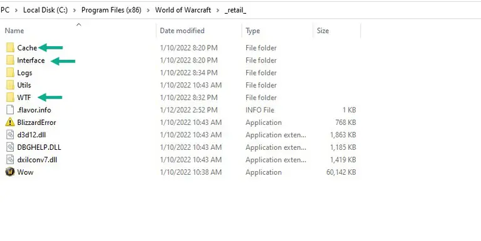Sort by the Type column header
The image size is (481, 241).
(x=253, y=31)
